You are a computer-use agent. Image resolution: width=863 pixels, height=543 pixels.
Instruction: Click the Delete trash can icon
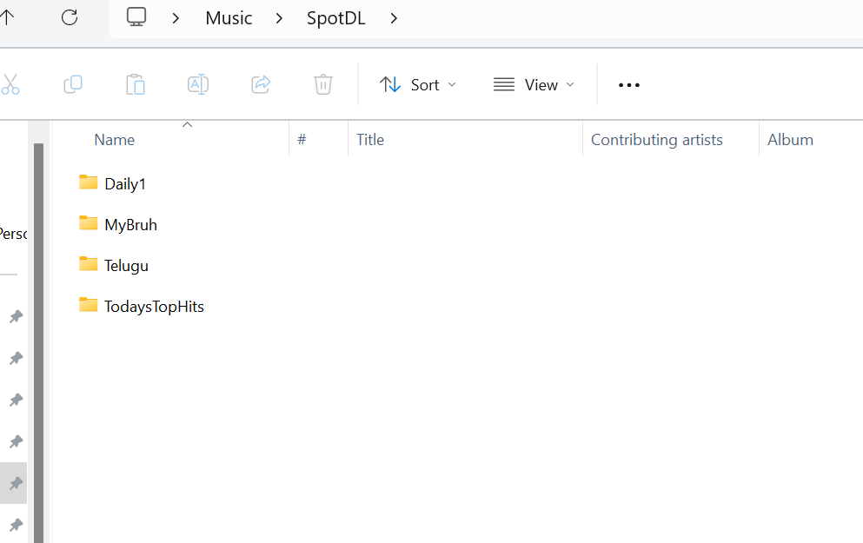tap(323, 84)
